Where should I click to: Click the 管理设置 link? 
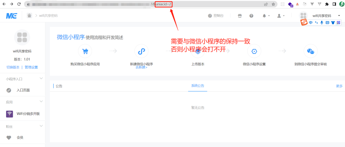(x=31, y=67)
